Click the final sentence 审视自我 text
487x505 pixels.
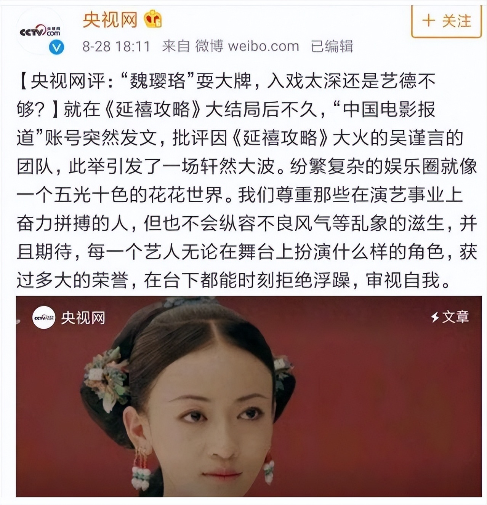pos(403,281)
